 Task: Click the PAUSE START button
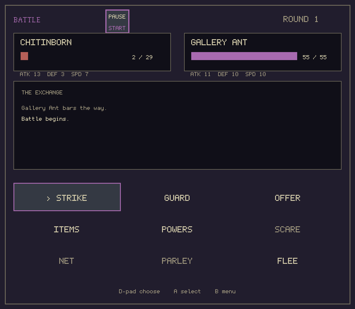pyautogui.click(x=117, y=21)
